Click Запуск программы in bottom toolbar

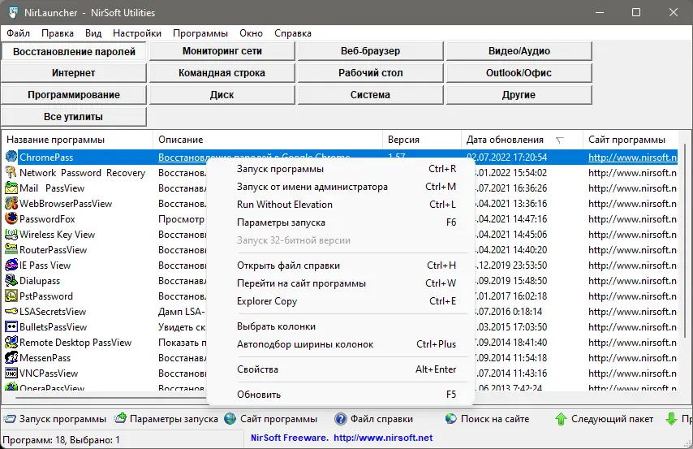coord(55,419)
